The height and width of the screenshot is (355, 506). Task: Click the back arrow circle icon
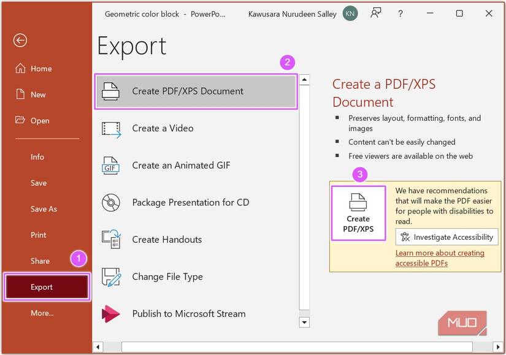click(20, 40)
